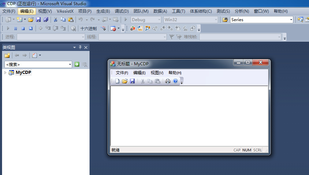Screen dimensions: 309x175
Task: Click the class view New Folder icon
Action: pos(7,55)
